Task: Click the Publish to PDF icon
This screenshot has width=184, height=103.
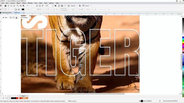Action: [x=43, y=6]
